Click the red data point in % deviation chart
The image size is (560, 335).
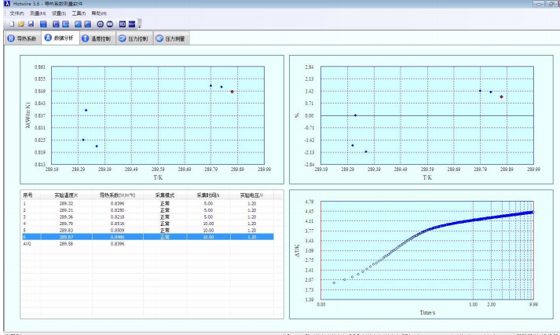click(501, 96)
